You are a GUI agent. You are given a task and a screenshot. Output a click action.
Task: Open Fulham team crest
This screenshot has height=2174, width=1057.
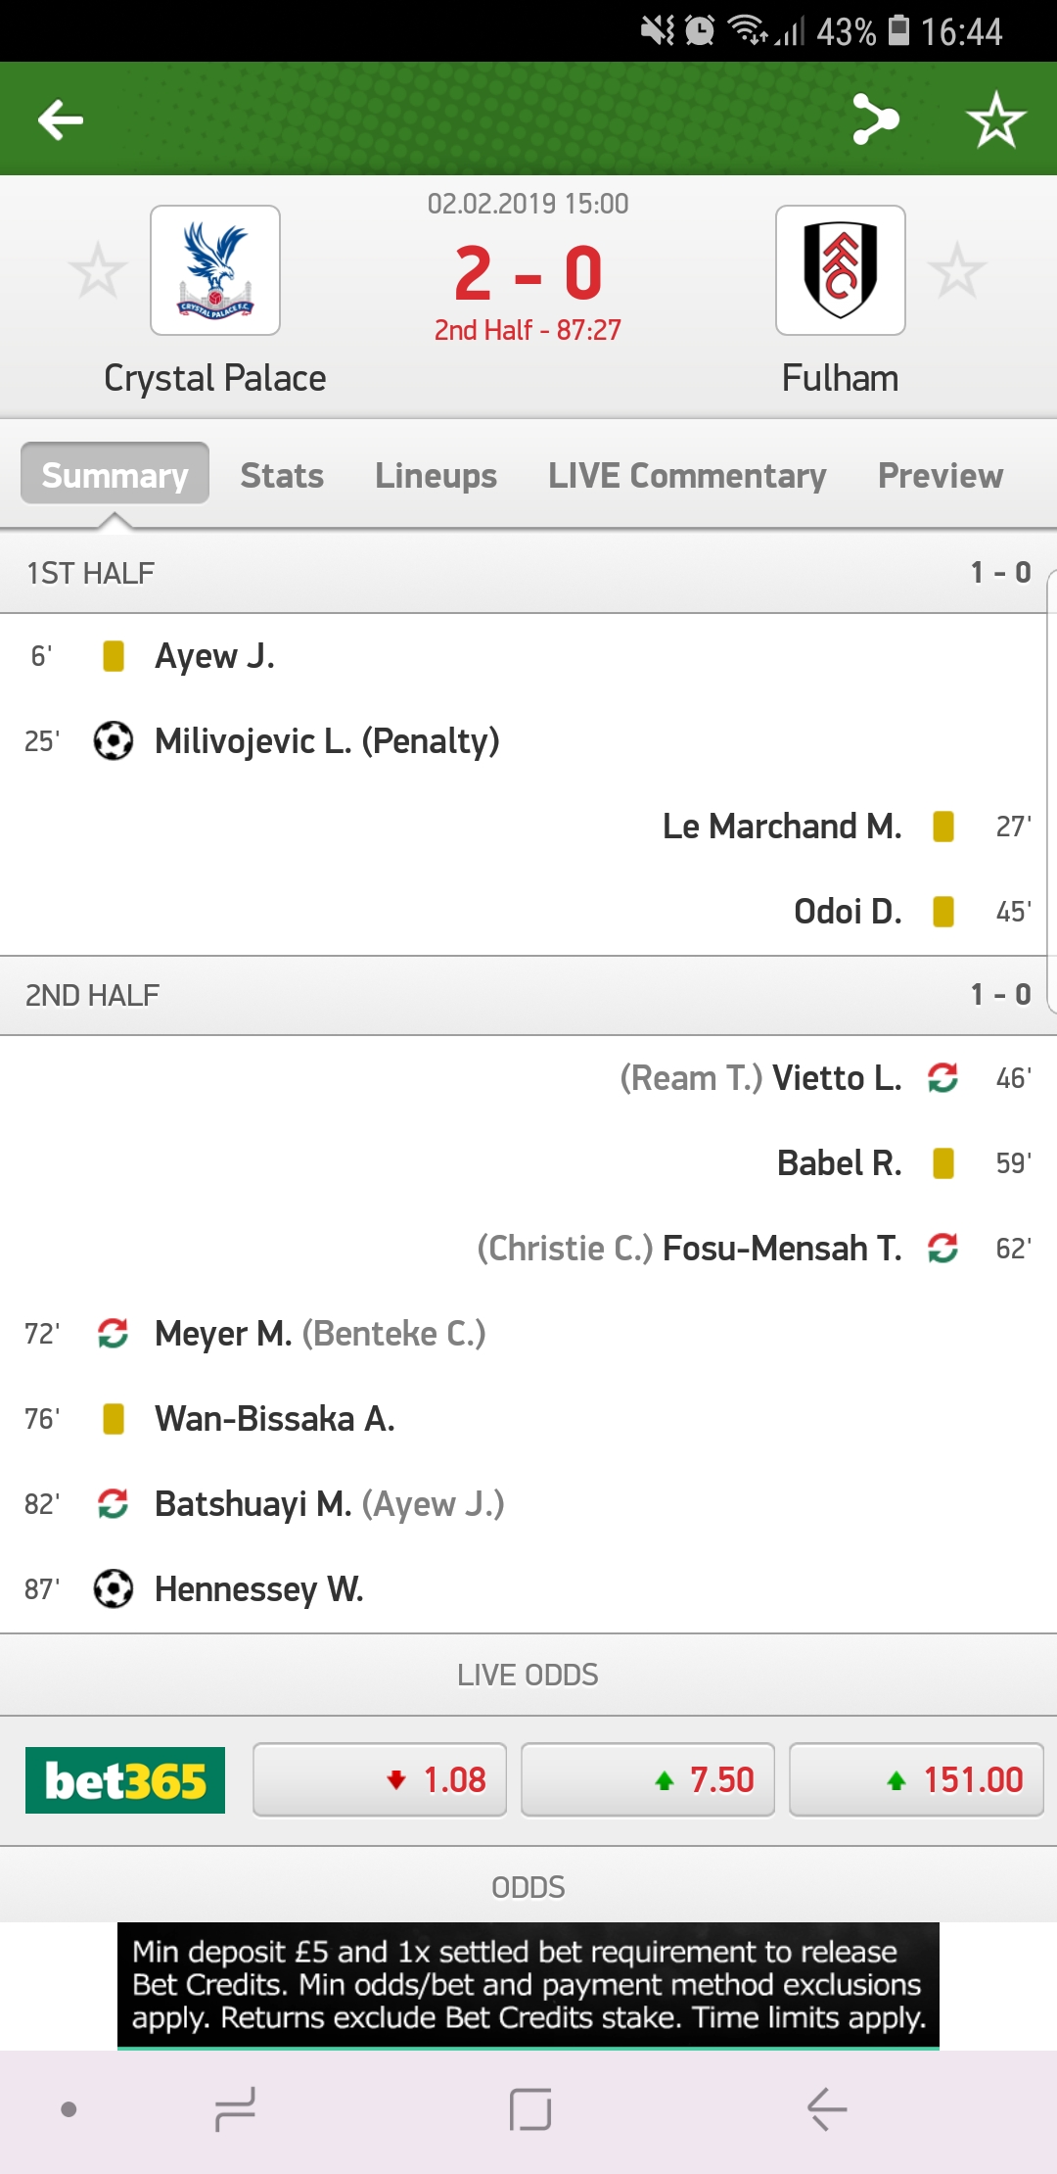840,270
